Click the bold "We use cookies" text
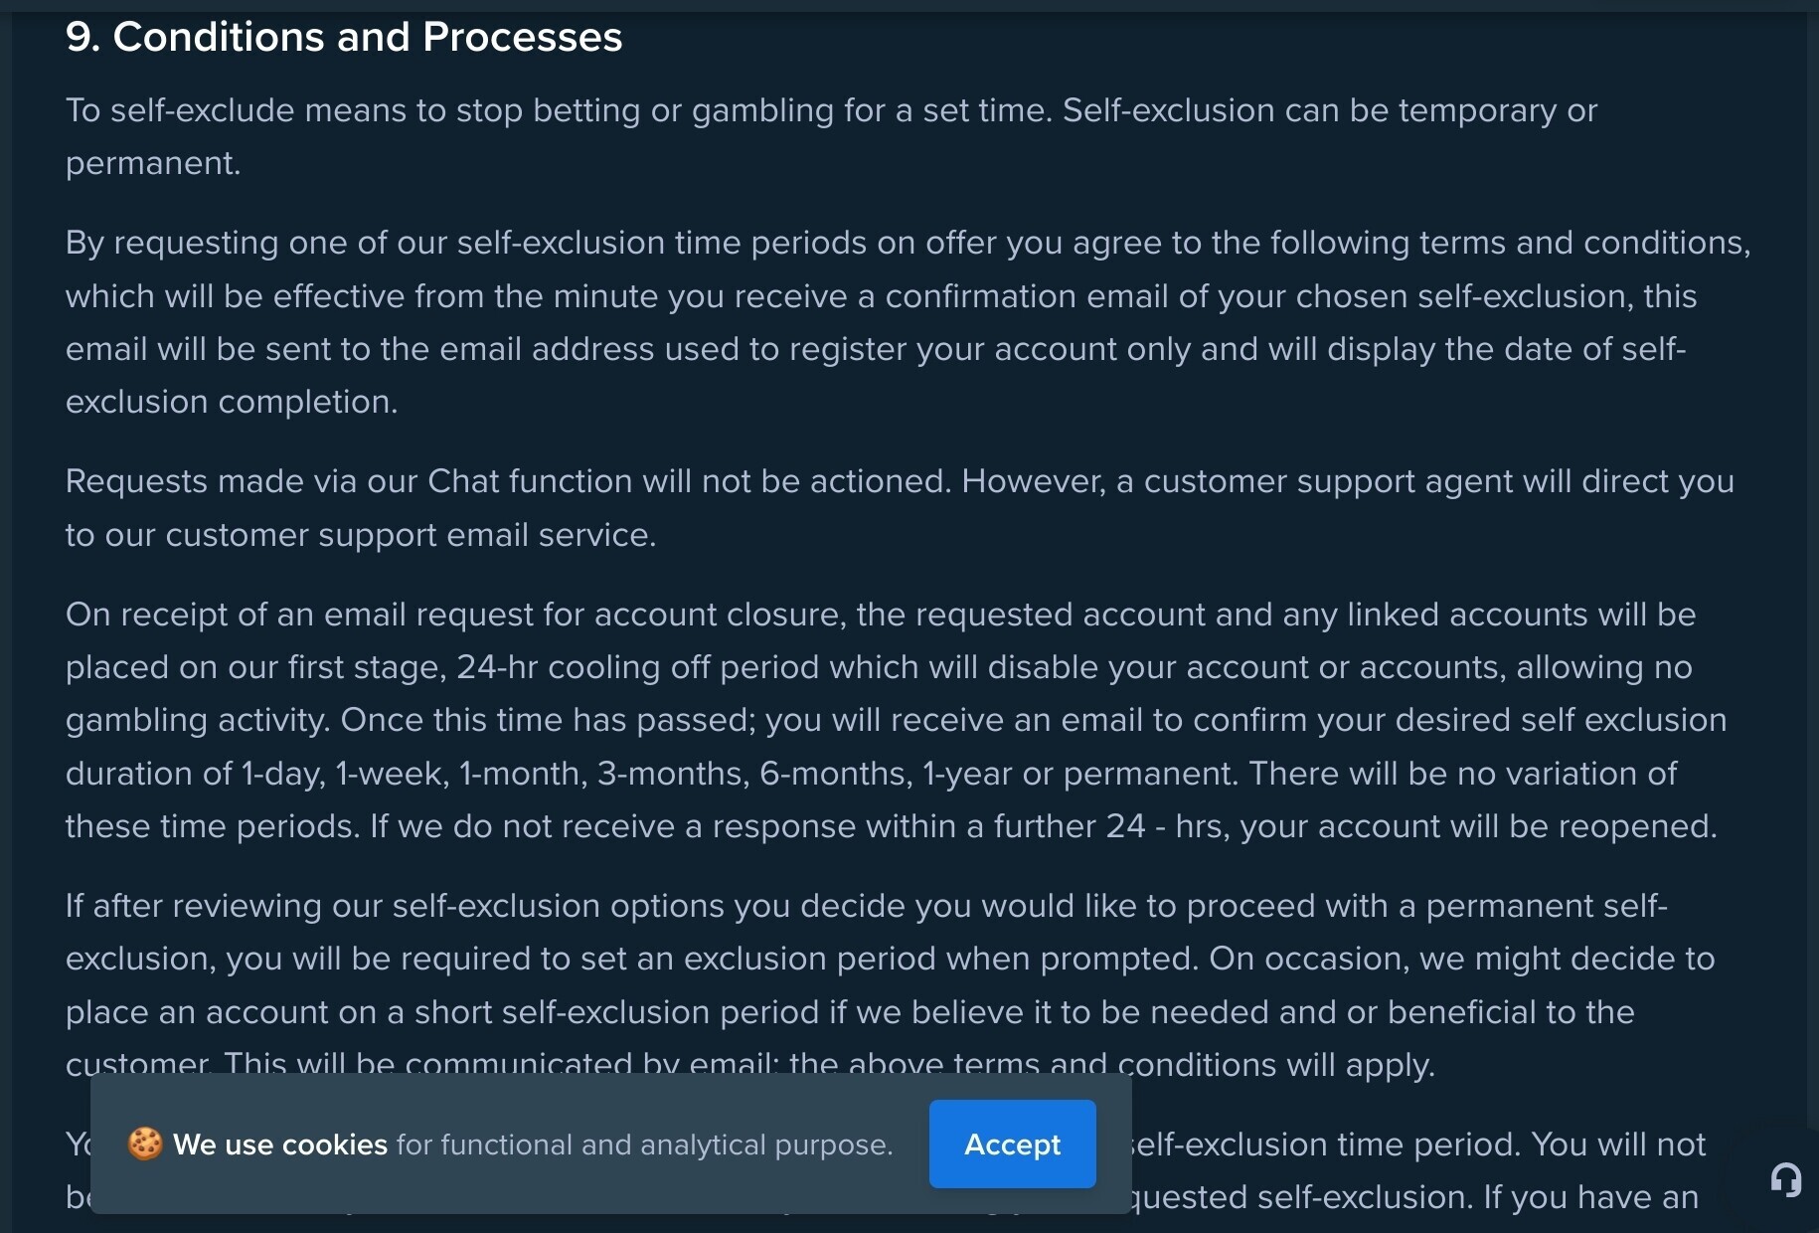 280,1145
